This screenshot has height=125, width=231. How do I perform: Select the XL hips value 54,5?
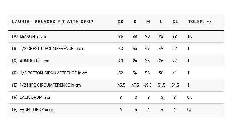175,85
